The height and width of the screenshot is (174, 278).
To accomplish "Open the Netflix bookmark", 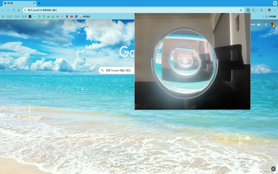I will coord(67,16).
